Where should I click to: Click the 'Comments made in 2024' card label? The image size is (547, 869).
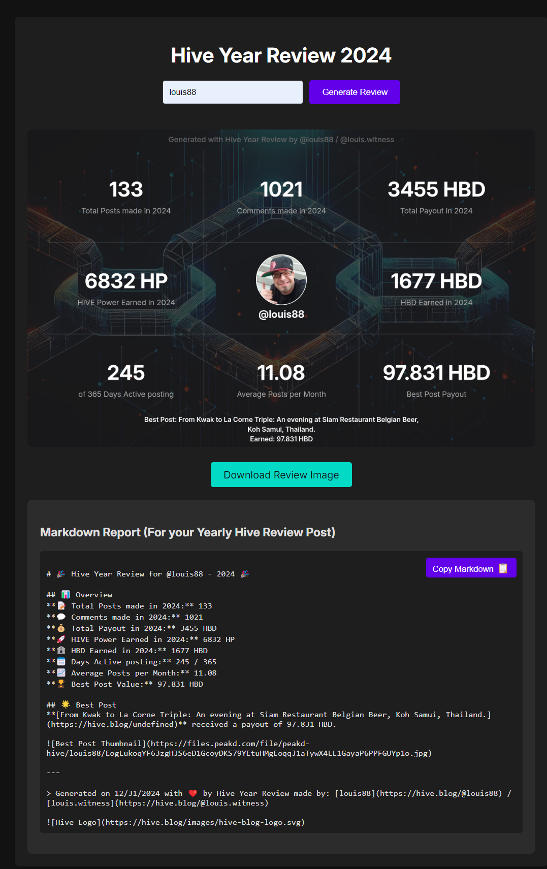tap(281, 211)
